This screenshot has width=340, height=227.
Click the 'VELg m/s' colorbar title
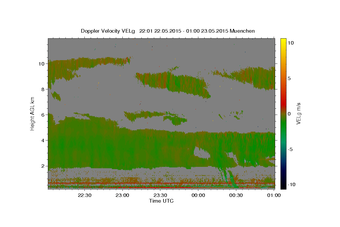299,113
